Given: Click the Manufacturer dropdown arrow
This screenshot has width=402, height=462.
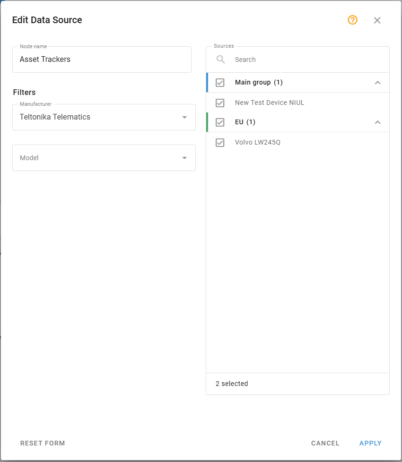Looking at the screenshot, I should pos(184,117).
